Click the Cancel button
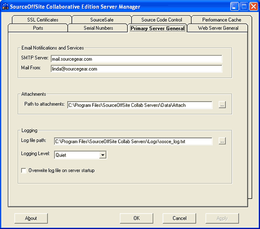This screenshot has width=260, height=229. (179, 218)
